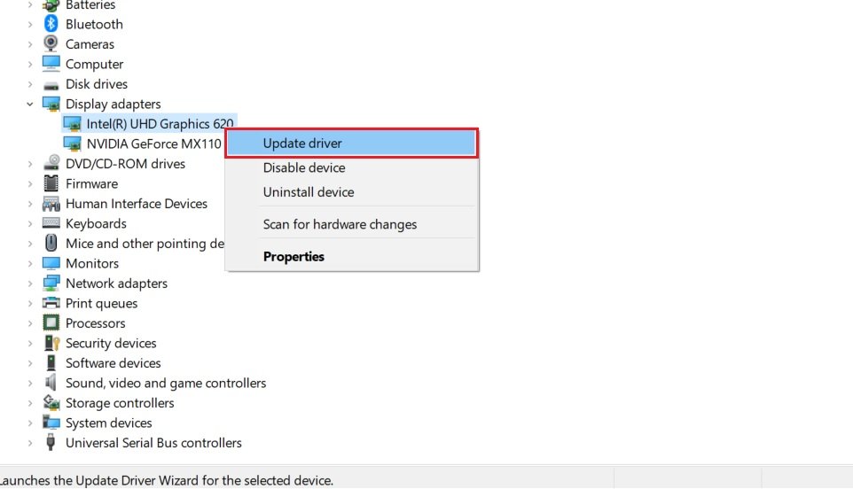Click the Processors chip icon
Screen dimensions: 853x489
(51, 322)
